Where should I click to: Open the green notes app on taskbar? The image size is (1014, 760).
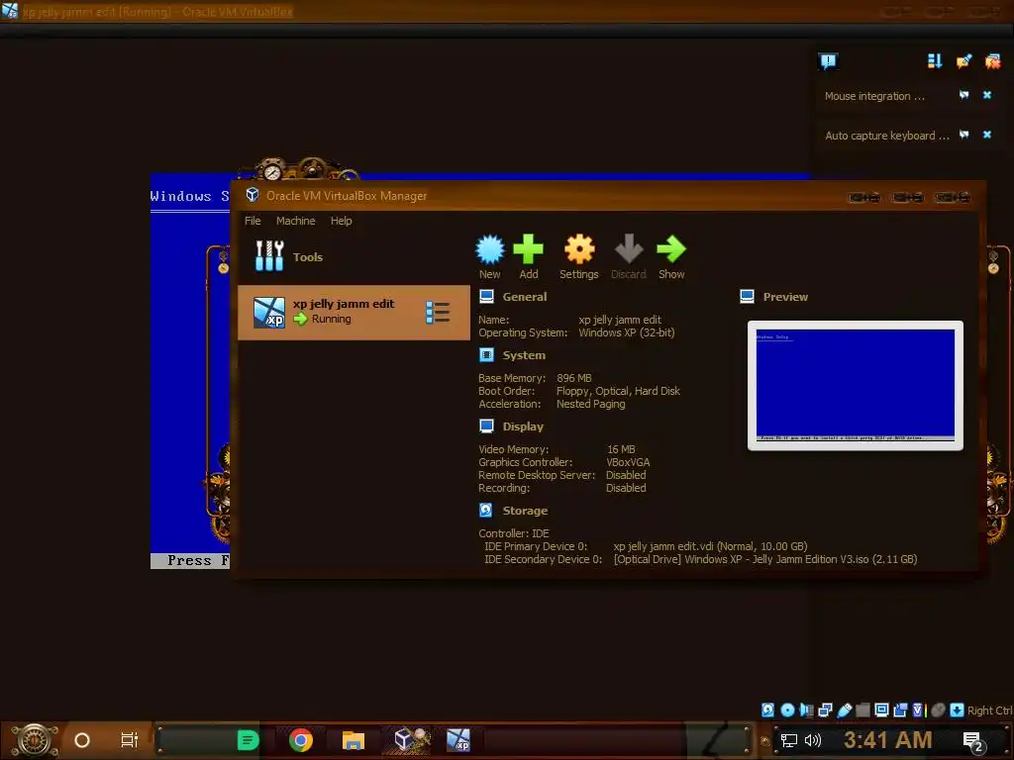[248, 740]
